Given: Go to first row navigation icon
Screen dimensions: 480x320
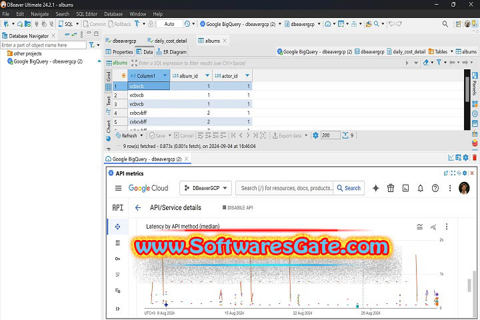Looking at the screenshot, I should tap(233, 135).
